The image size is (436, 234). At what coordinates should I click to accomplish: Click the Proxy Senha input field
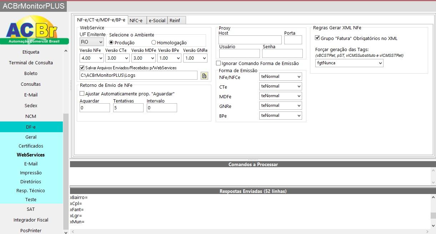click(282, 53)
